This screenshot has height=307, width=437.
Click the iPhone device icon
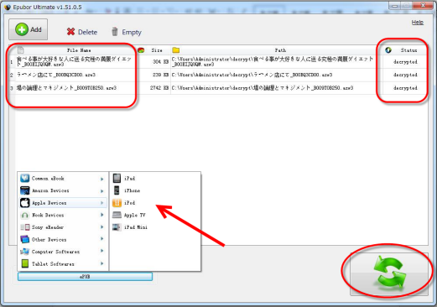(117, 190)
